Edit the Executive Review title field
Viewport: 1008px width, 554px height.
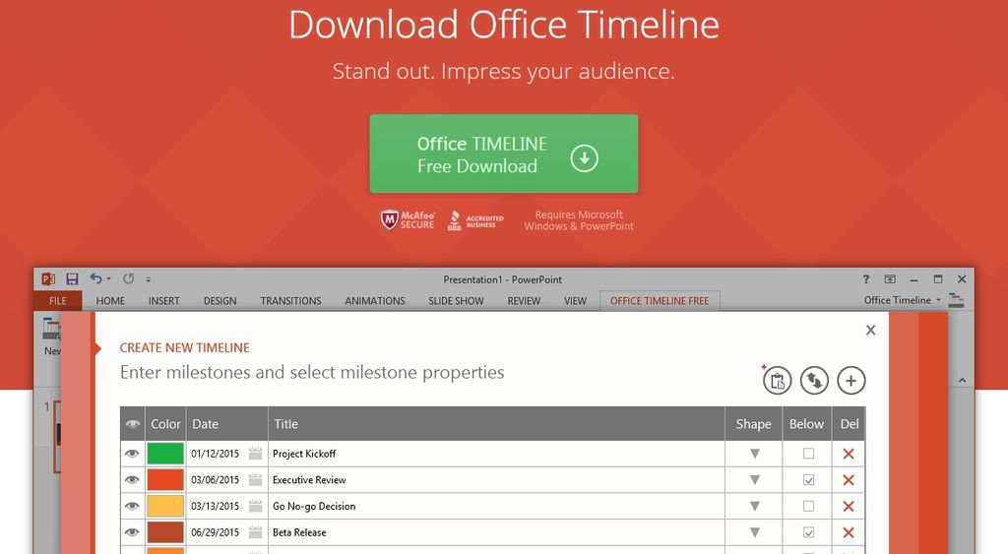tap(496, 480)
